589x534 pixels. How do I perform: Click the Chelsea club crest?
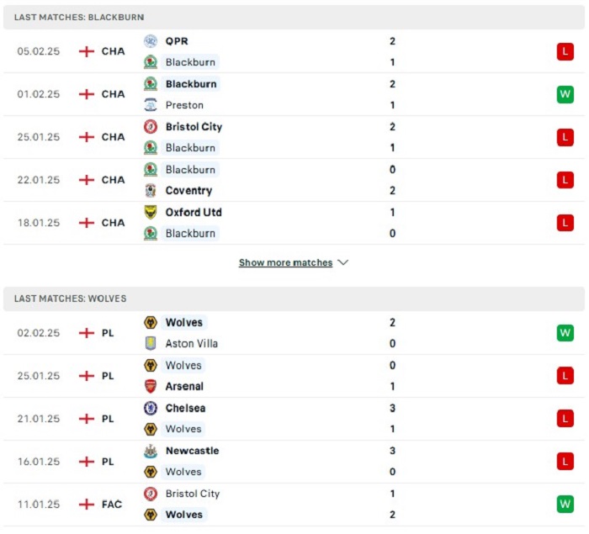(151, 408)
